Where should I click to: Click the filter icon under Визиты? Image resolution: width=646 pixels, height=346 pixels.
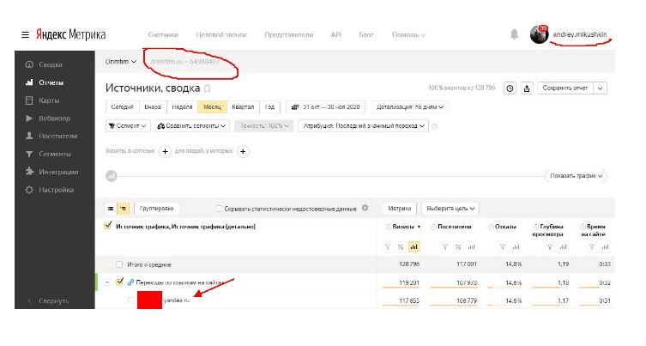[x=388, y=247]
